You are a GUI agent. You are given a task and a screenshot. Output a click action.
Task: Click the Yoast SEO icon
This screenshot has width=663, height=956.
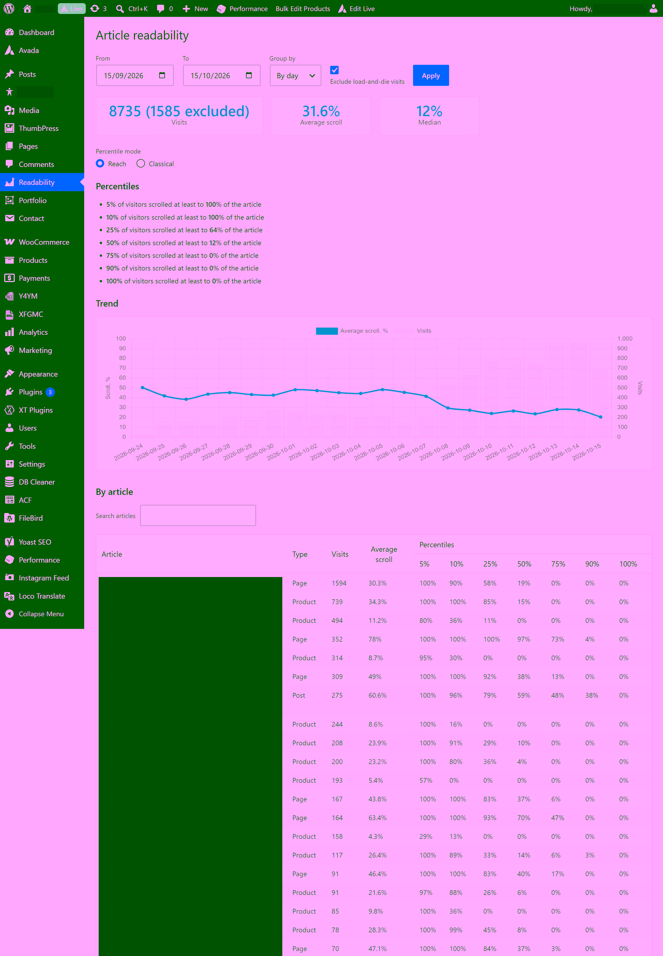click(9, 541)
